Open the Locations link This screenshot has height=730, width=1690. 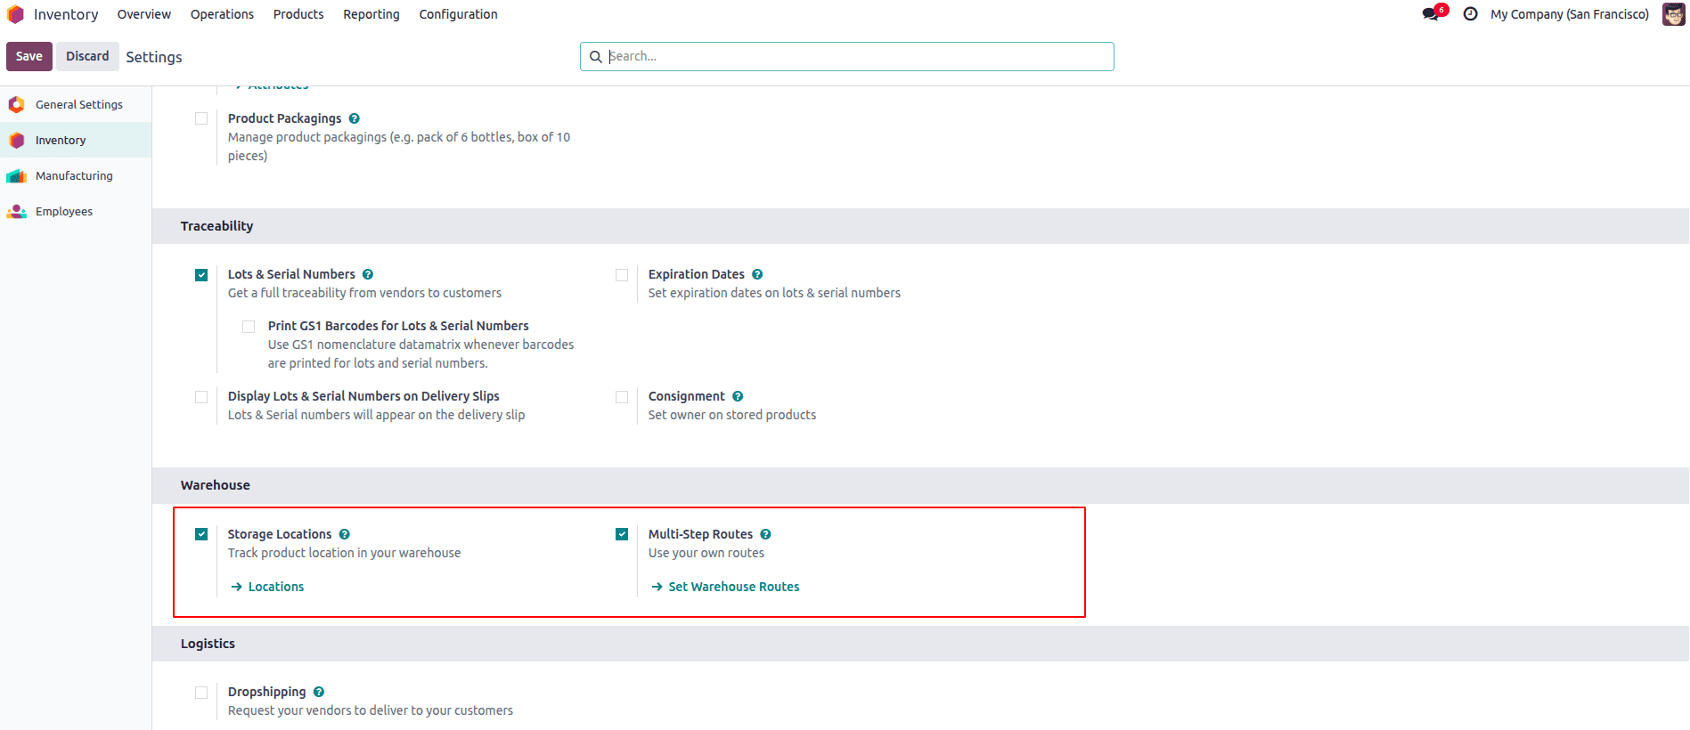click(276, 587)
